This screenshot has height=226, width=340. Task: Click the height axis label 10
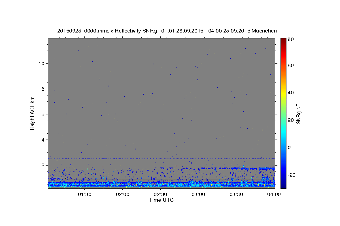pos(41,64)
